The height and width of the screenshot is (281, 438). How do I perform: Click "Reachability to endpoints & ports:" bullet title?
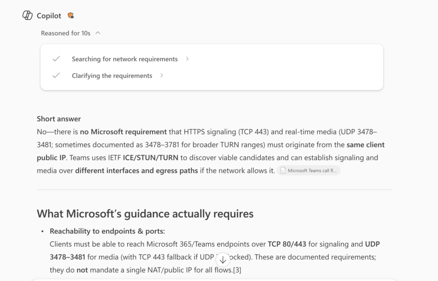pyautogui.click(x=107, y=231)
